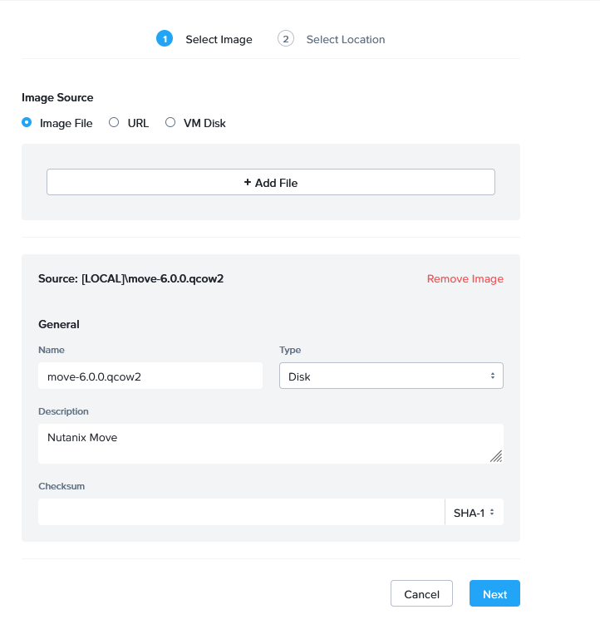Jump to the Select Location step
This screenshot has height=634, width=600.
[346, 39]
